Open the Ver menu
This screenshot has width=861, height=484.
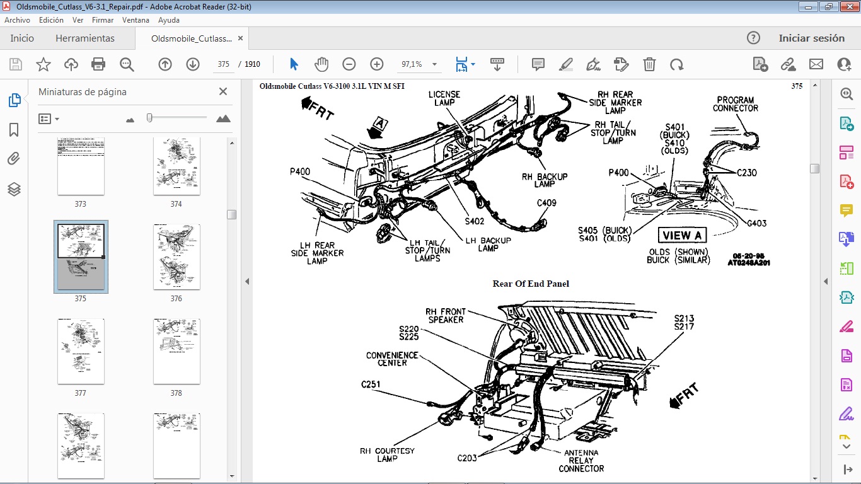tap(78, 20)
